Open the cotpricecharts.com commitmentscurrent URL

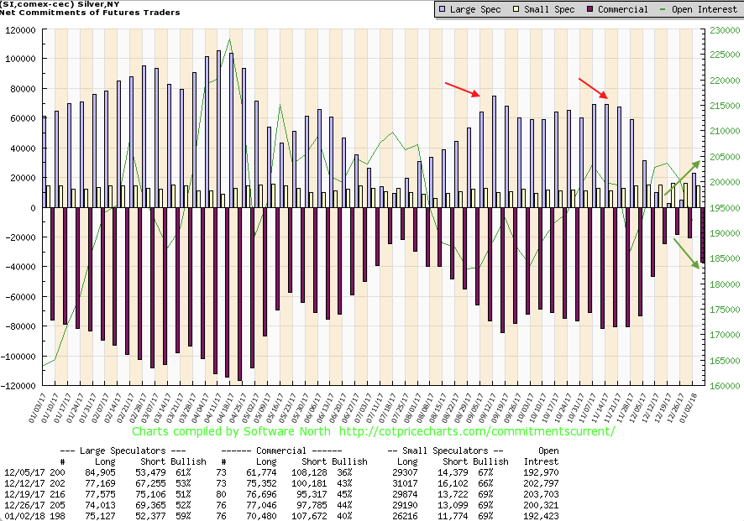pos(474,431)
